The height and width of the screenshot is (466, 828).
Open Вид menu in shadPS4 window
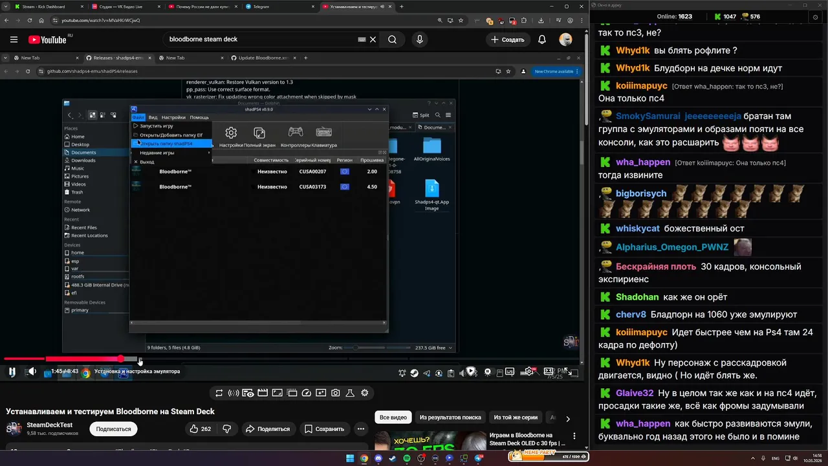point(153,117)
